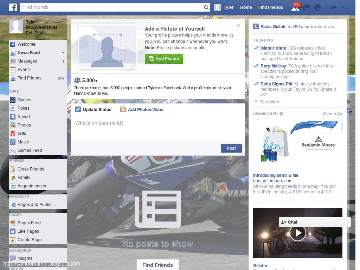
Task: Open the Create Ad link
Action: click(x=333, y=114)
